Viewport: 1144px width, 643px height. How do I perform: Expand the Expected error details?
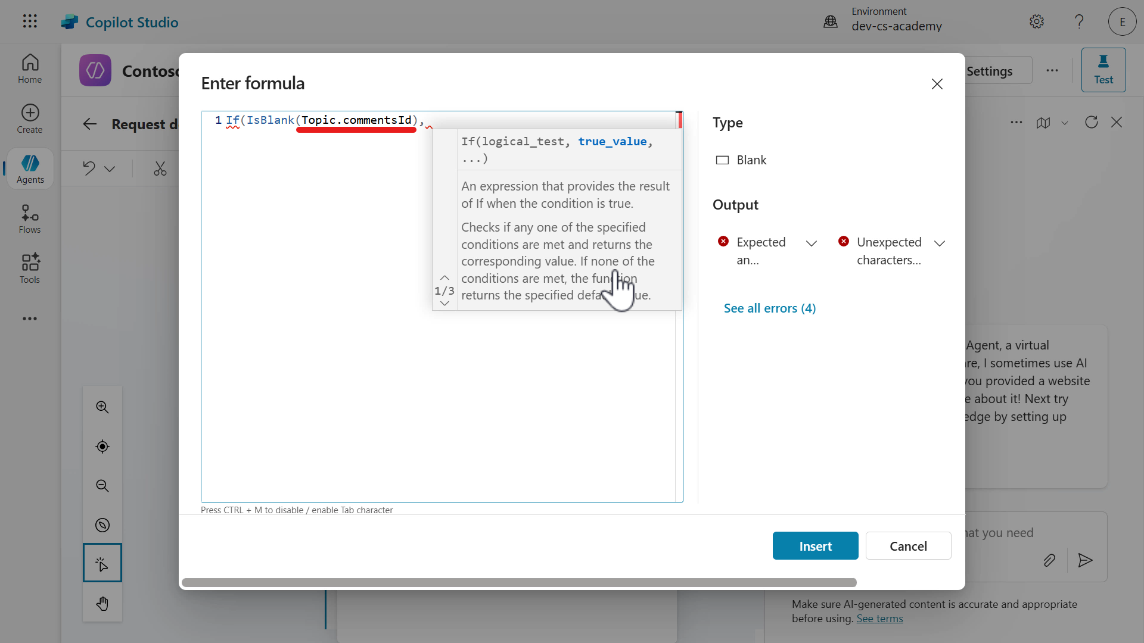812,243
